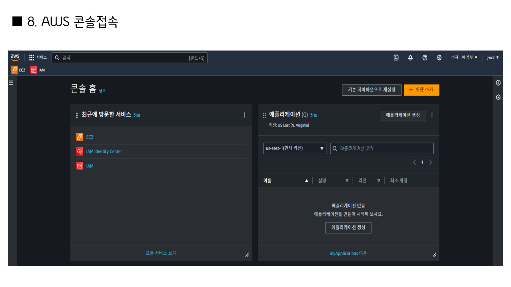This screenshot has width=511, height=287.
Task: Go to next page arrow in applications
Action: pyautogui.click(x=431, y=162)
